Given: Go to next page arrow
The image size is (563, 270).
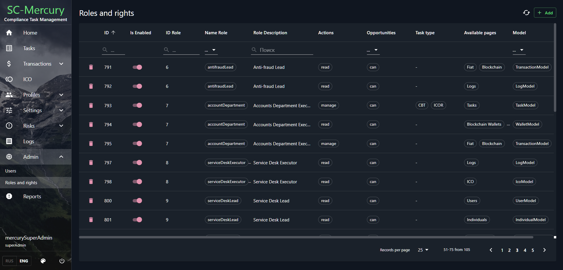Looking at the screenshot, I should (545, 250).
